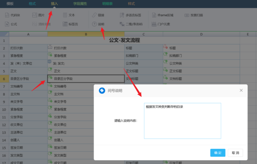Select the 目录区分字段 label cell in column A

pyautogui.click(x=28, y=79)
